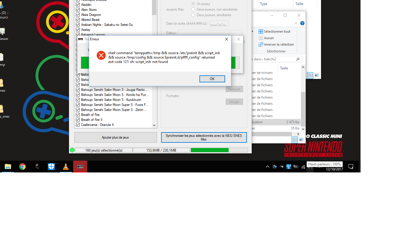The image size is (403, 226).
Task: Open VLC media player from the taskbar
Action: pyautogui.click(x=66, y=167)
